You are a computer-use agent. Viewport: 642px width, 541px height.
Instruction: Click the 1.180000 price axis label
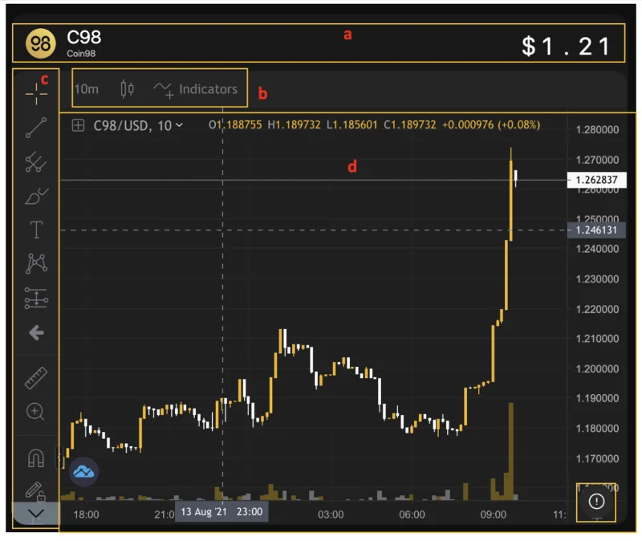click(x=597, y=429)
